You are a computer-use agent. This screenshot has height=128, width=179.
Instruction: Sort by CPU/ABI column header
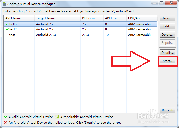(x=142, y=18)
